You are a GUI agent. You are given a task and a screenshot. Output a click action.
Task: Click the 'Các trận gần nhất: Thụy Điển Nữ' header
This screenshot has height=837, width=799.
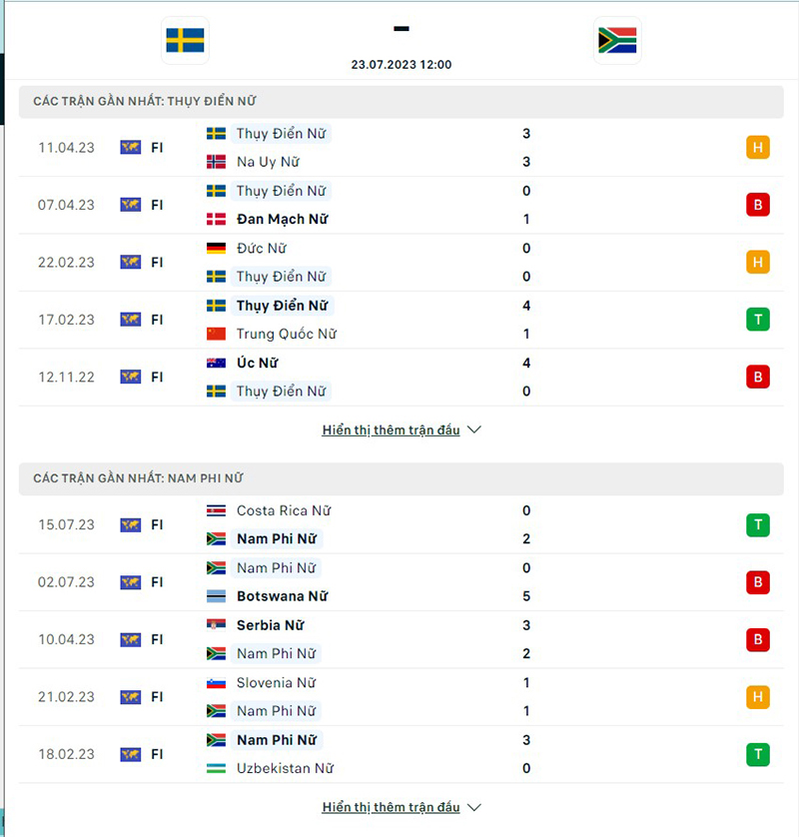tap(150, 101)
